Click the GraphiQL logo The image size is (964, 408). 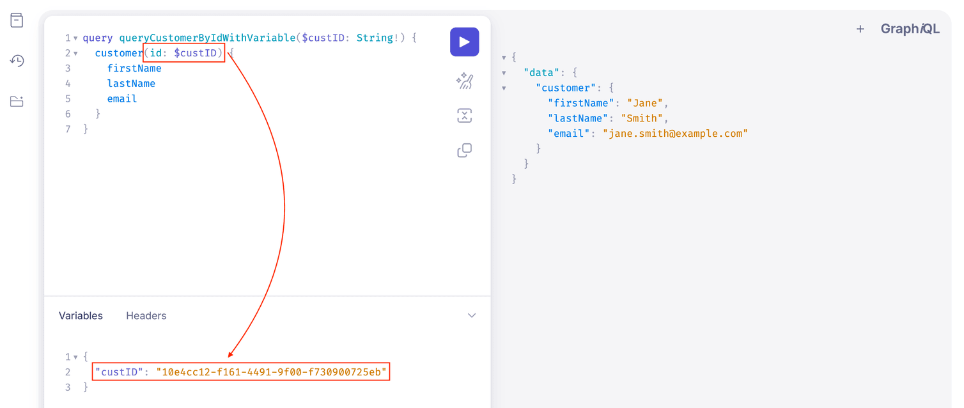(x=910, y=28)
